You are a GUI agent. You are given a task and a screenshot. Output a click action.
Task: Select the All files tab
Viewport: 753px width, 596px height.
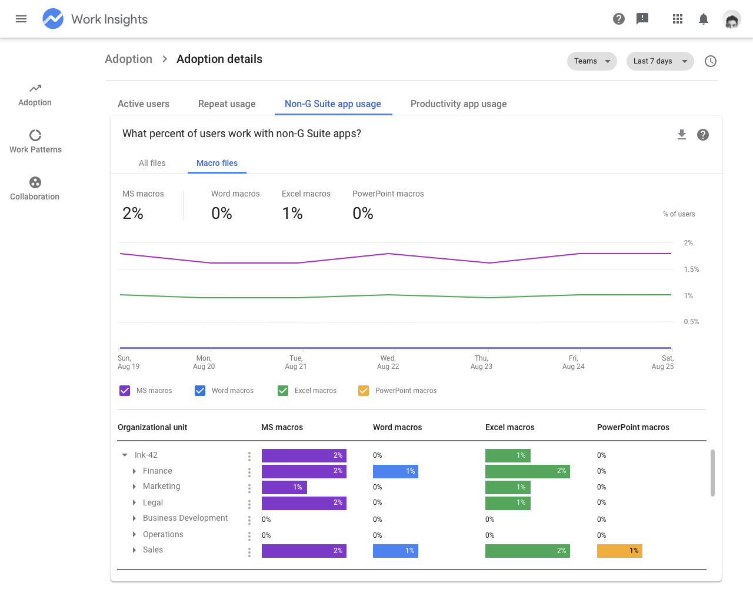click(x=152, y=163)
